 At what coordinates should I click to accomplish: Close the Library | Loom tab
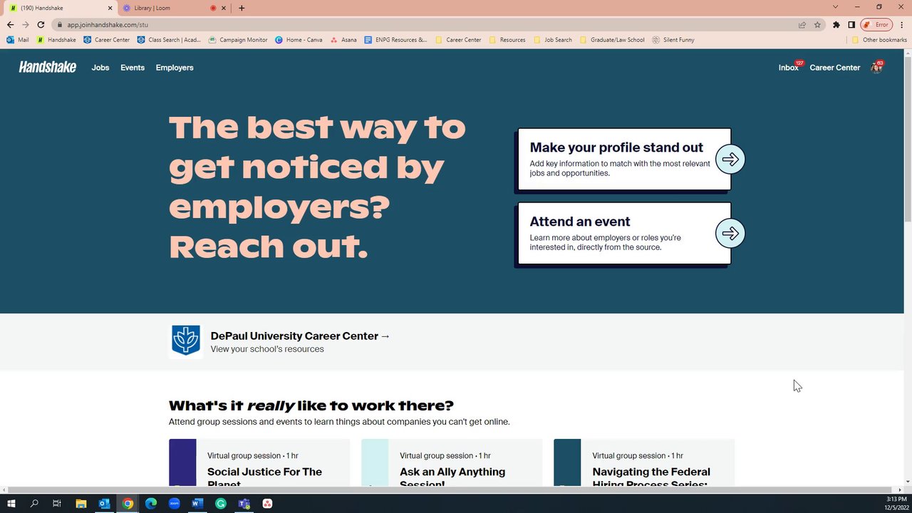coord(224,8)
